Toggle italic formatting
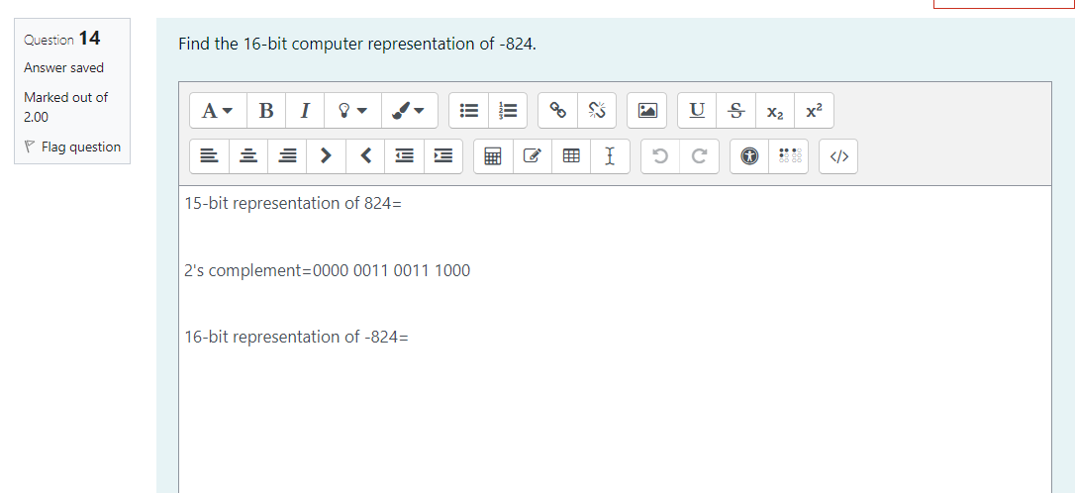This screenshot has height=493, width=1075. tap(305, 111)
